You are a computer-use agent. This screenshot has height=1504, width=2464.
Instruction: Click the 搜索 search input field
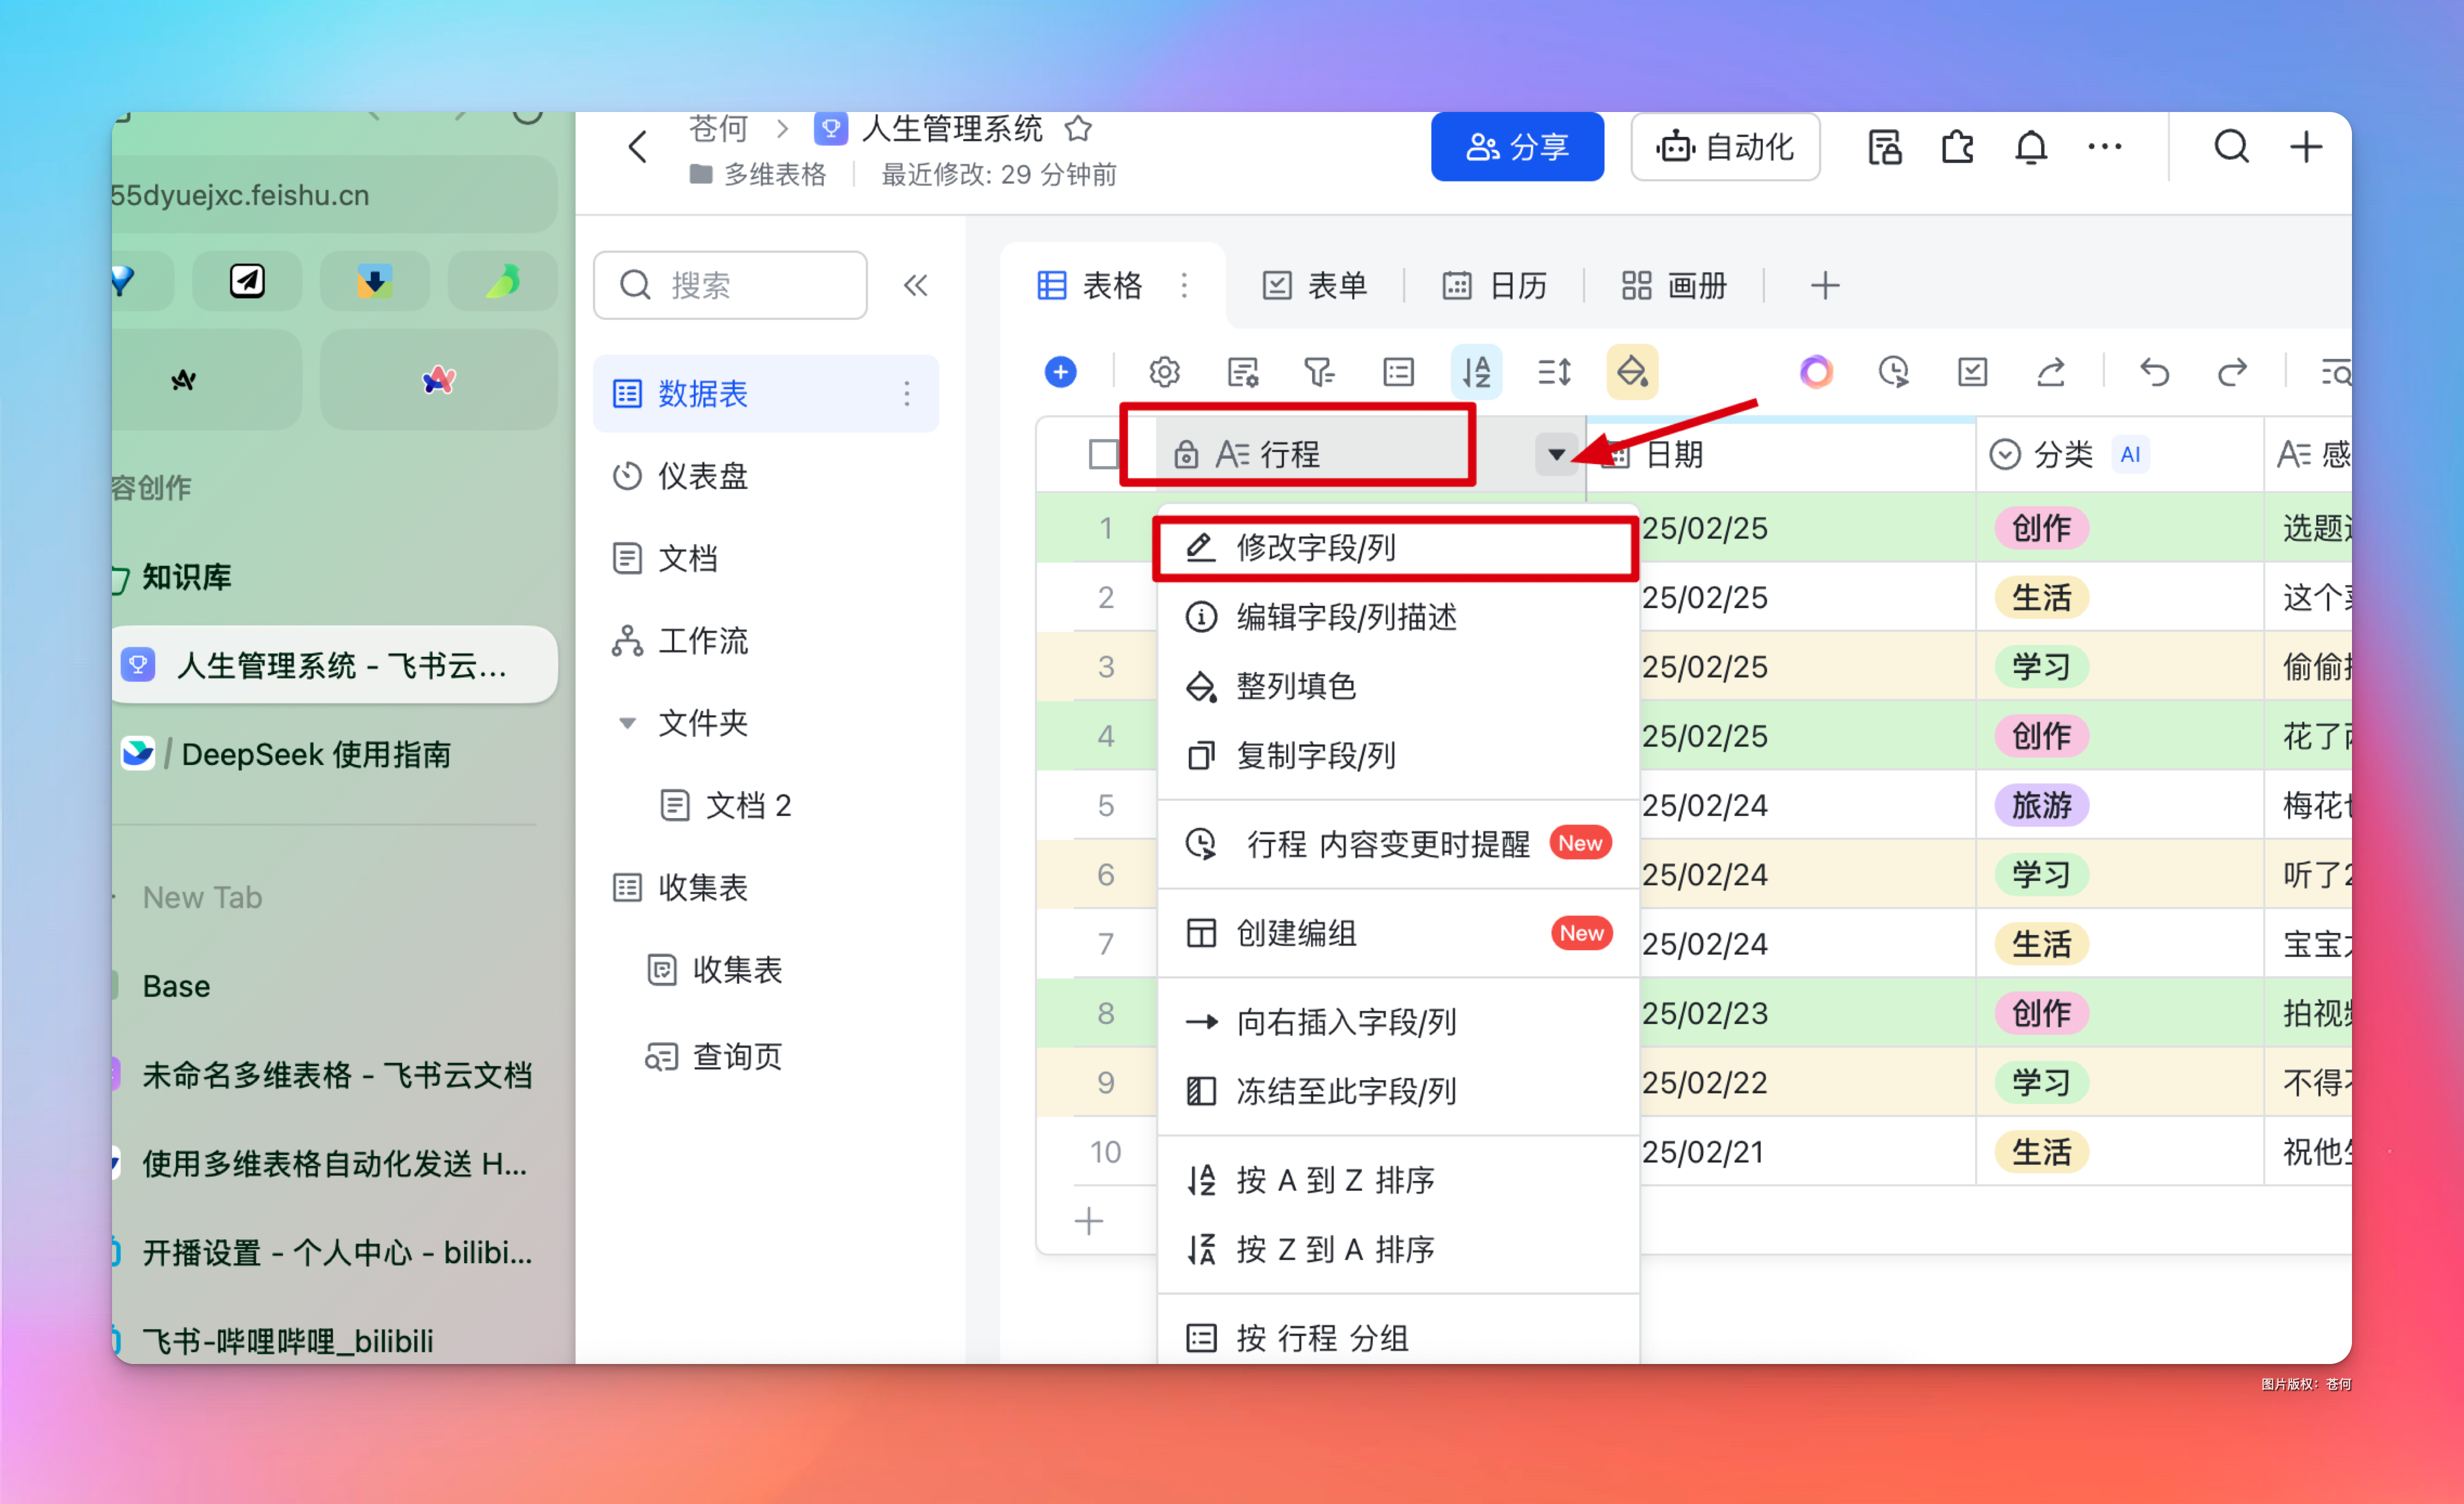pyautogui.click(x=730, y=286)
